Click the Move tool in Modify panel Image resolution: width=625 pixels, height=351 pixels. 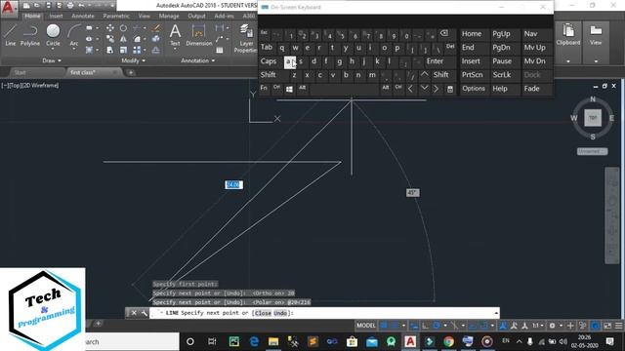(110, 28)
